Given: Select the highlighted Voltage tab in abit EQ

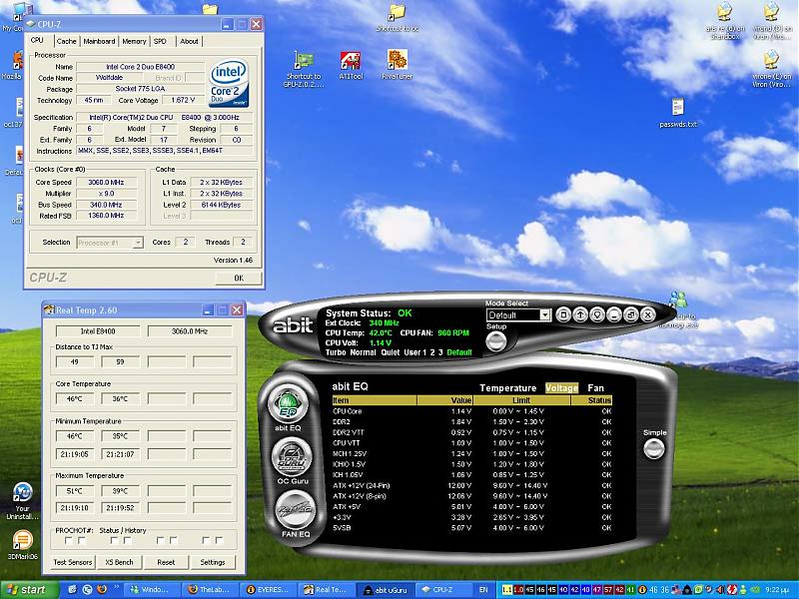Looking at the screenshot, I should pyautogui.click(x=561, y=387).
